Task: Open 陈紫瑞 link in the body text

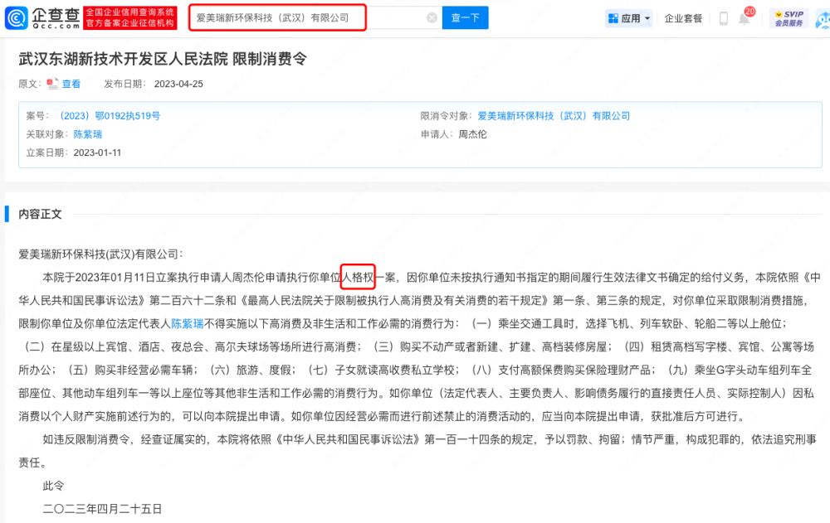Action: click(x=188, y=323)
